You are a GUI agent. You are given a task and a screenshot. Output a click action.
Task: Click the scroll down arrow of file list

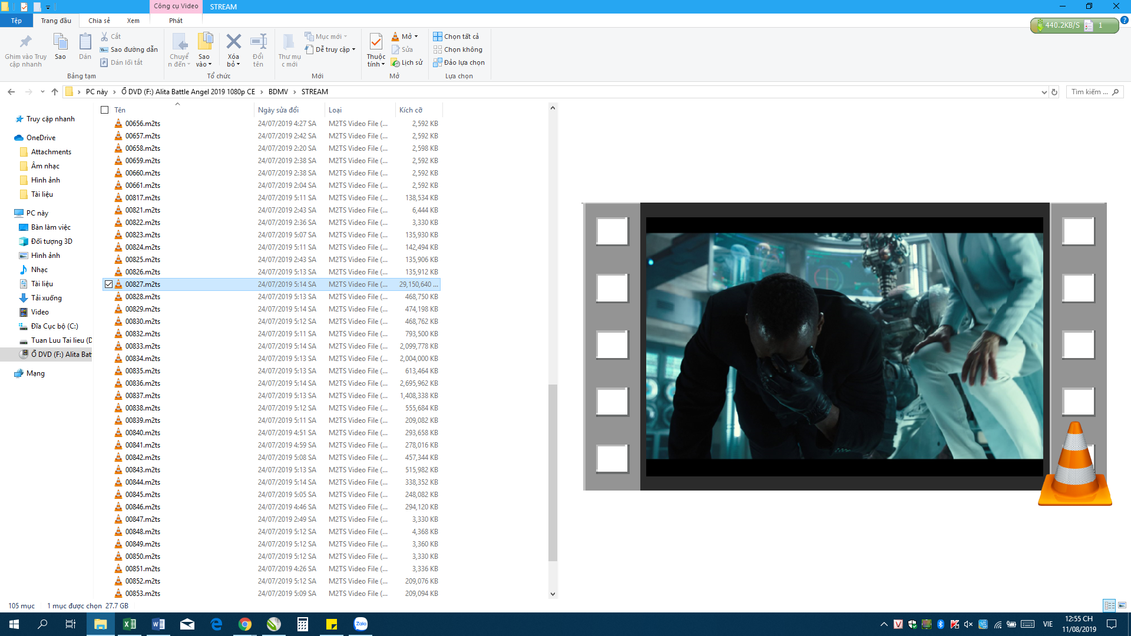pos(553,594)
